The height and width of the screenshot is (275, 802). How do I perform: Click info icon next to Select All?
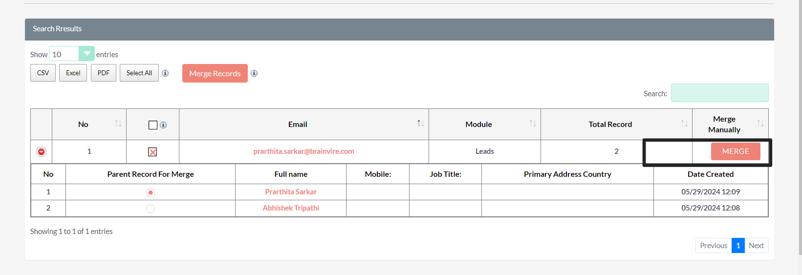165,73
